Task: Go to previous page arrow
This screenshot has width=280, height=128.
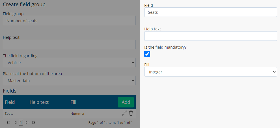Action: pyautogui.click(x=15, y=122)
